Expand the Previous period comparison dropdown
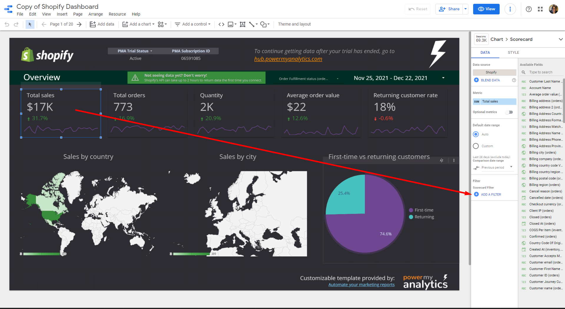The image size is (565, 309). 511,167
